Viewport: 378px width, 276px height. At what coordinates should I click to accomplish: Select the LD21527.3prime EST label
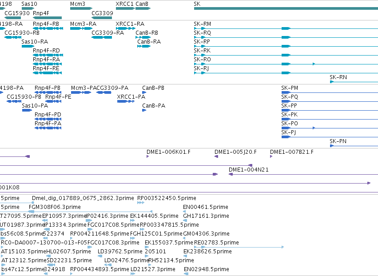[x=153, y=269]
